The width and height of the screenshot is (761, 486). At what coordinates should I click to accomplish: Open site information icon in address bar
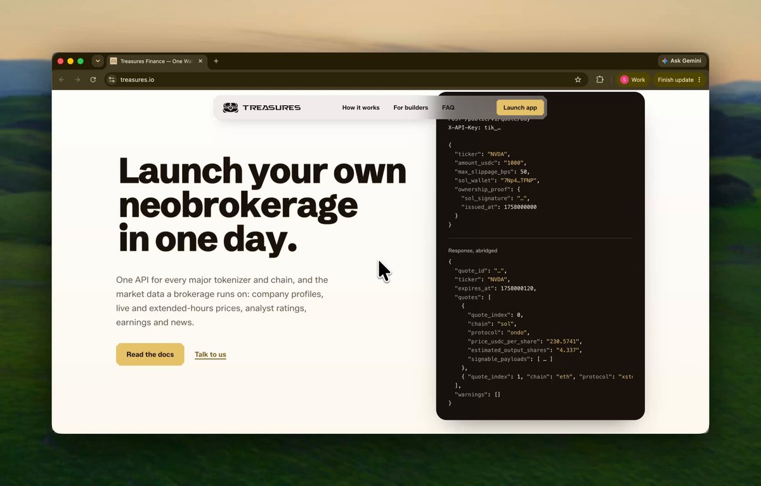click(x=112, y=80)
